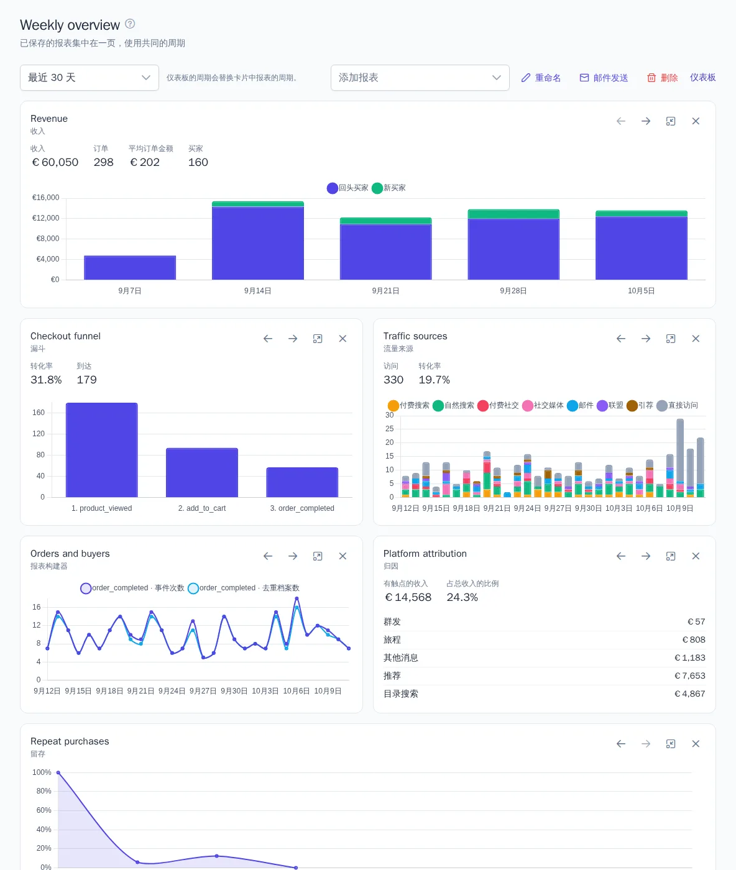Toggle the 付费搜索 legend series

pos(408,406)
